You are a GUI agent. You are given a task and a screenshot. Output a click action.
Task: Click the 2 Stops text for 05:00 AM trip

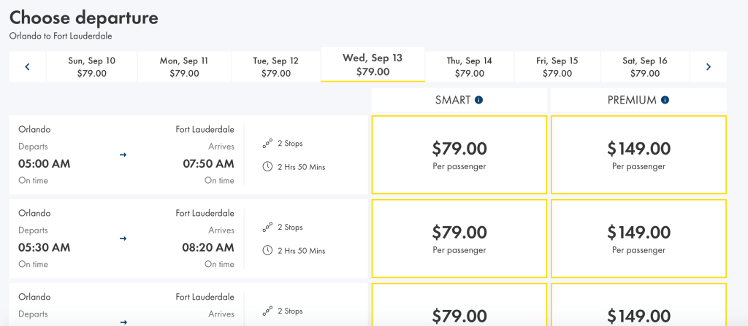pos(290,144)
